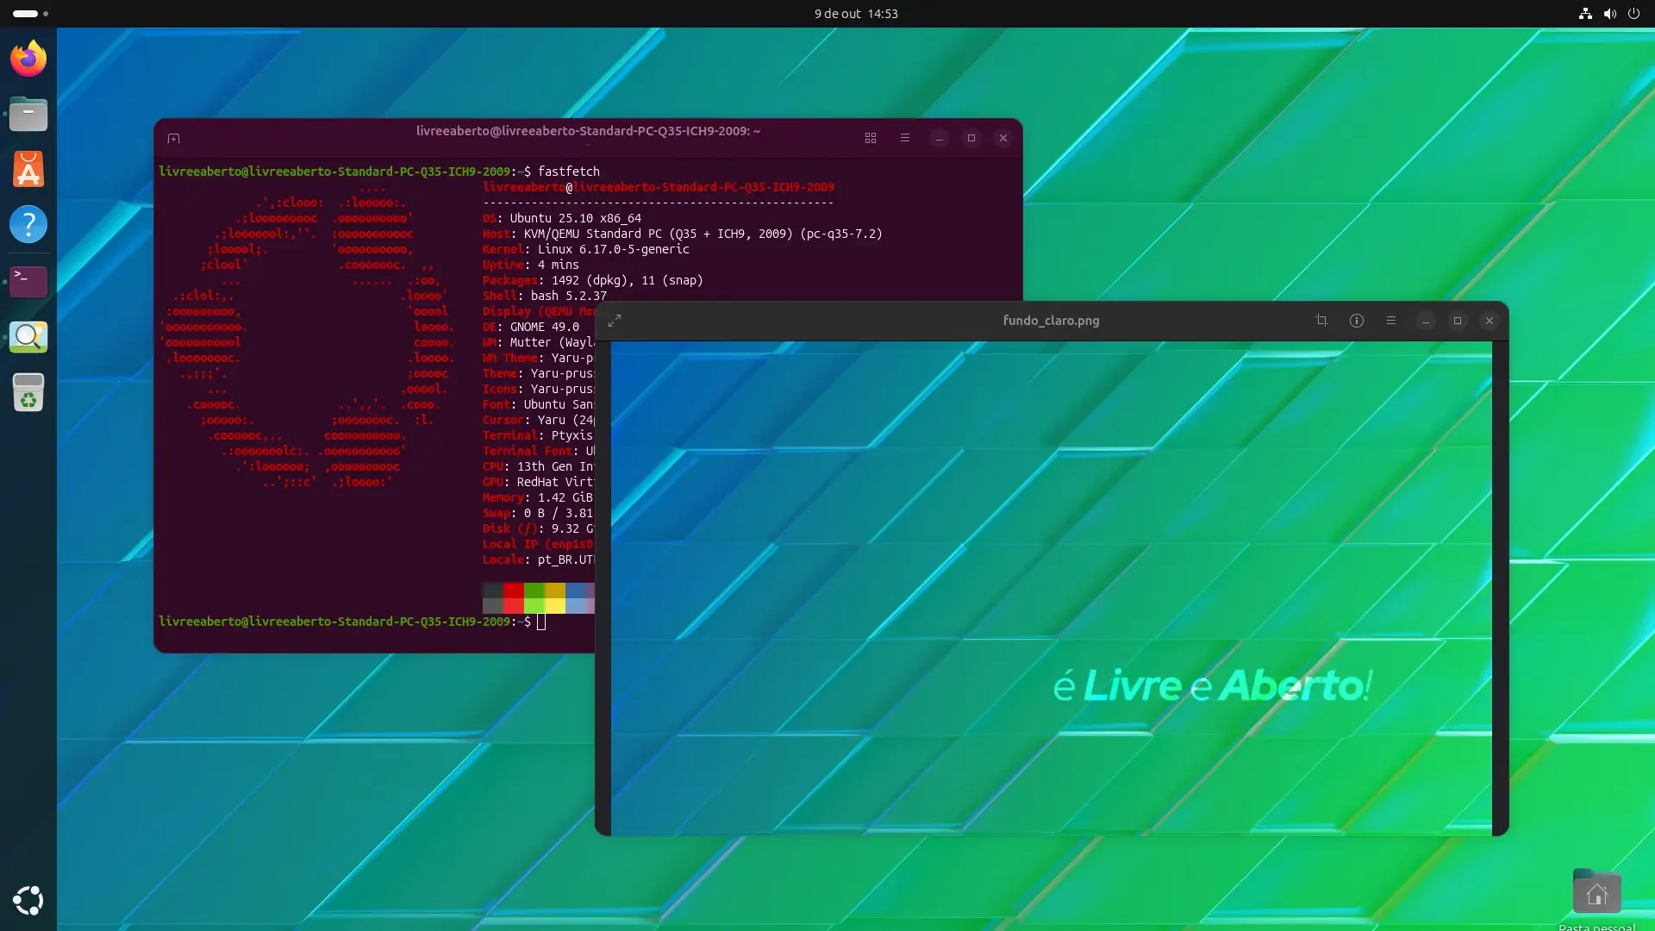Open image viewer main menu
The height and width of the screenshot is (931, 1655).
(1390, 321)
